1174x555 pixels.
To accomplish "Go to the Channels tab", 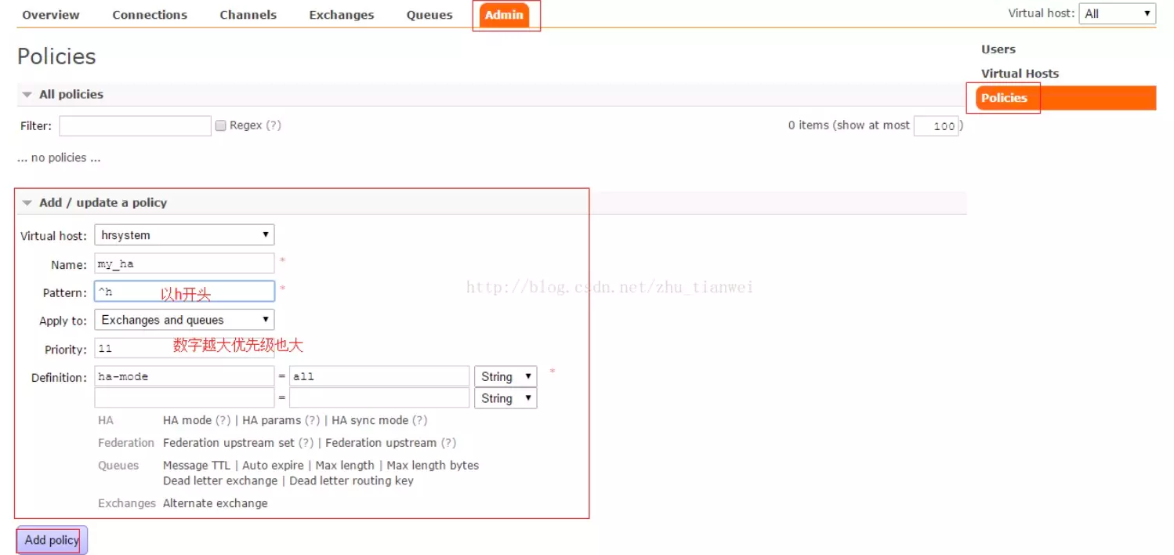I will click(248, 15).
